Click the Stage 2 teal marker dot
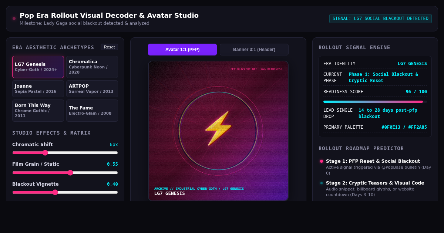Viewport: 444px width, 233px height. 322,183
